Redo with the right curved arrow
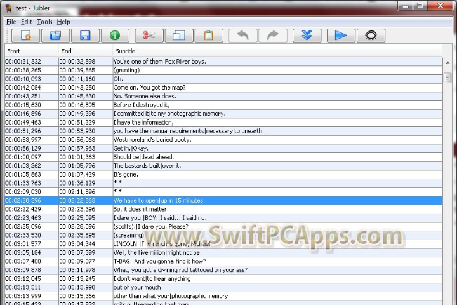457x305 pixels. 273,36
